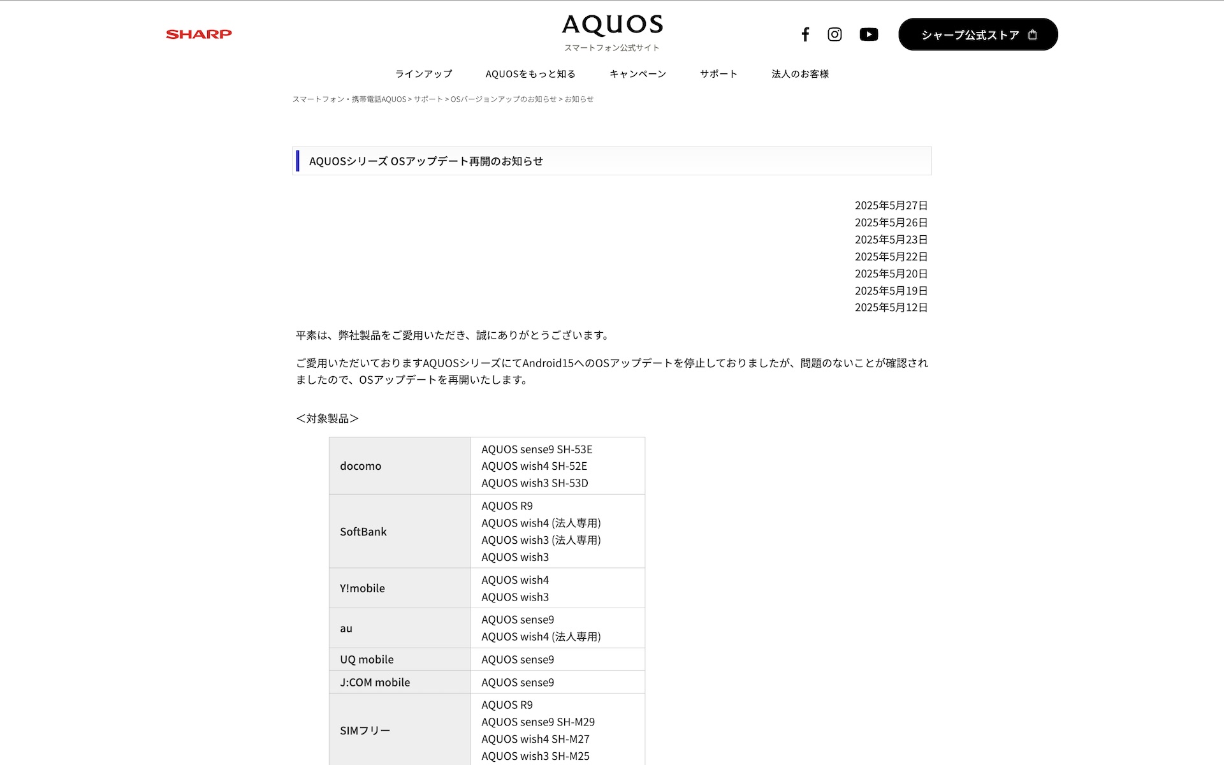Click AQUOS sense9 SH-53E table entry
1224x765 pixels.
click(x=537, y=449)
